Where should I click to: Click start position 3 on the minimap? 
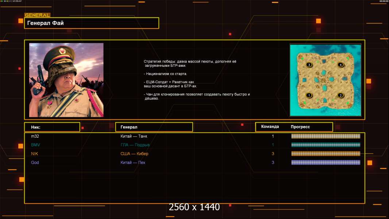coord(309,65)
